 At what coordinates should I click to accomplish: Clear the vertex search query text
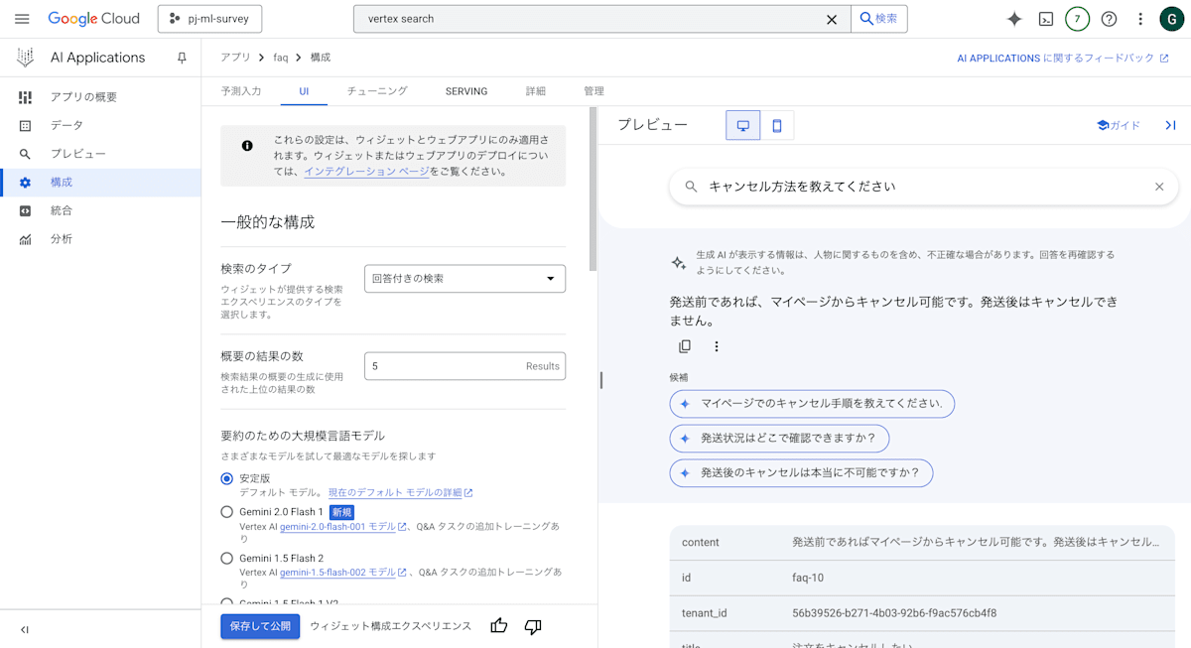click(x=832, y=19)
